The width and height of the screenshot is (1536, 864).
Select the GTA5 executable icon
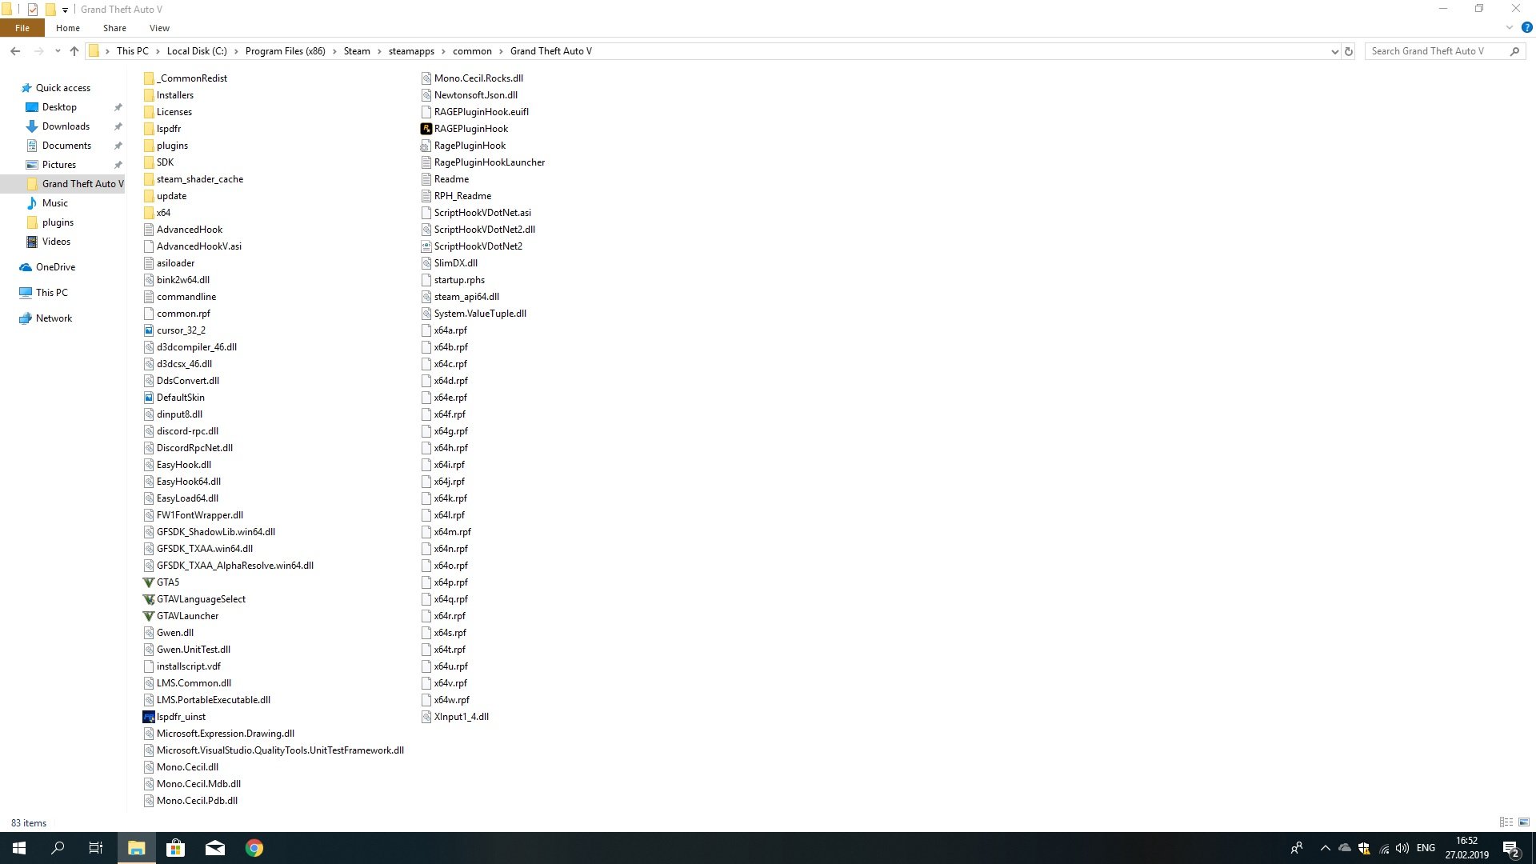(x=149, y=582)
